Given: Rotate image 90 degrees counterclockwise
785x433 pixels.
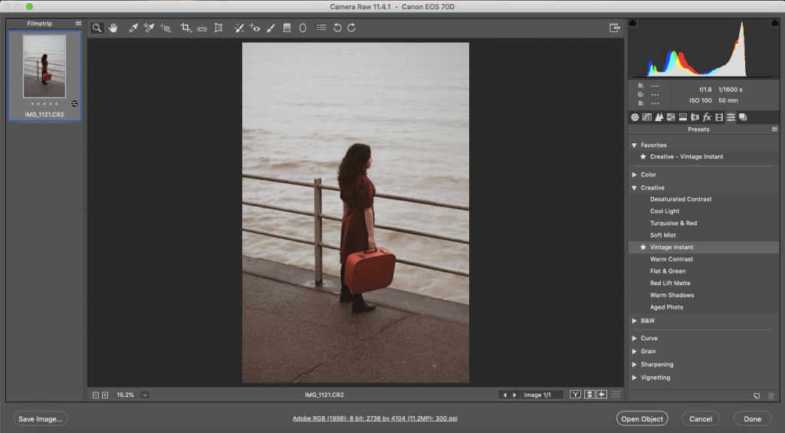Looking at the screenshot, I should tap(337, 28).
